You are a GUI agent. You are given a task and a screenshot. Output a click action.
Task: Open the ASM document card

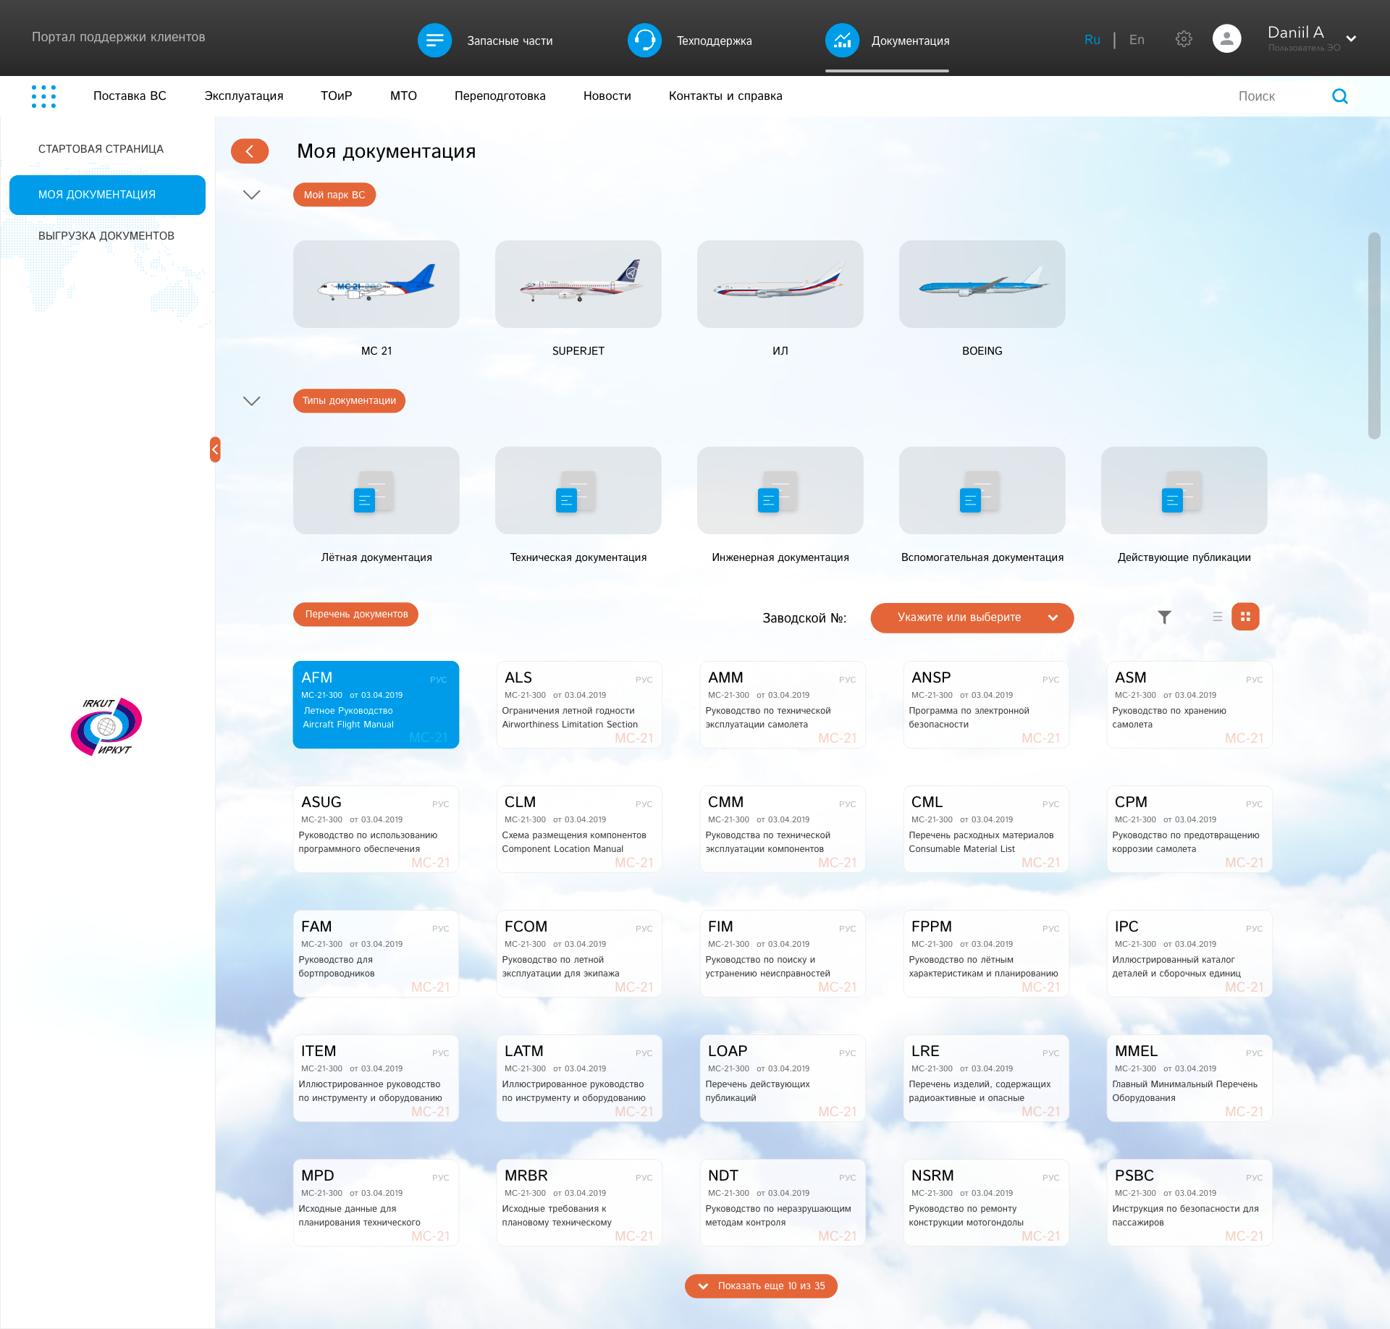coord(1189,704)
